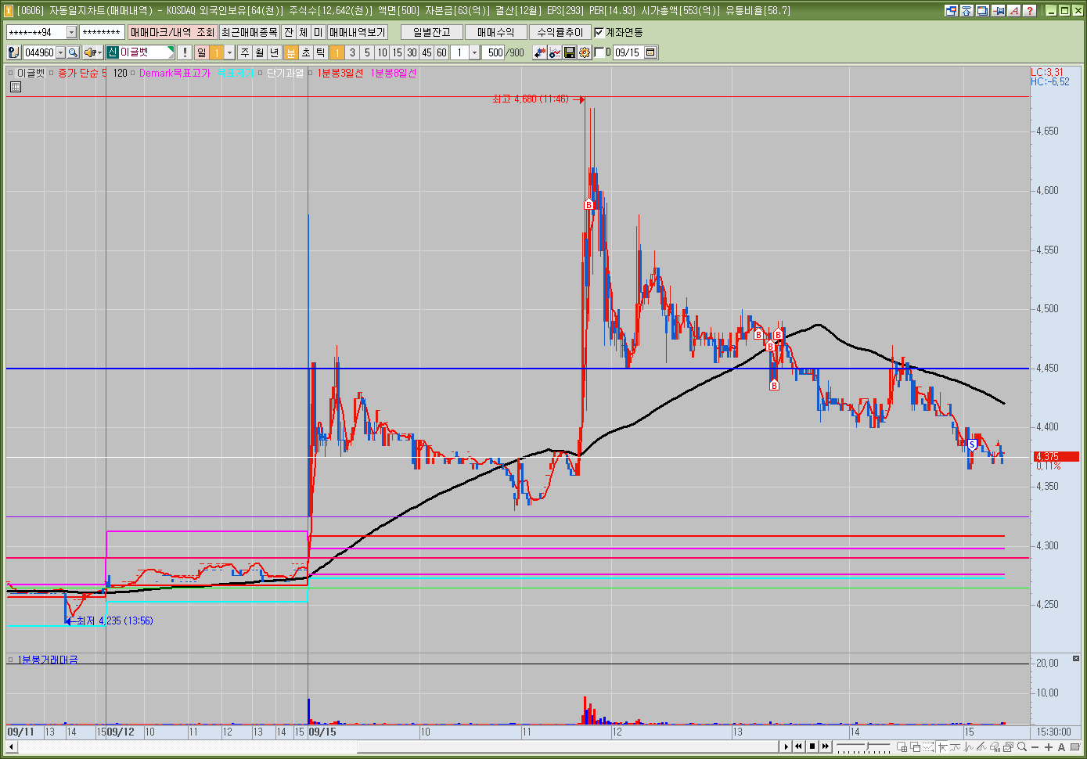Click the up-arrow icon in the title bar

coord(966,11)
